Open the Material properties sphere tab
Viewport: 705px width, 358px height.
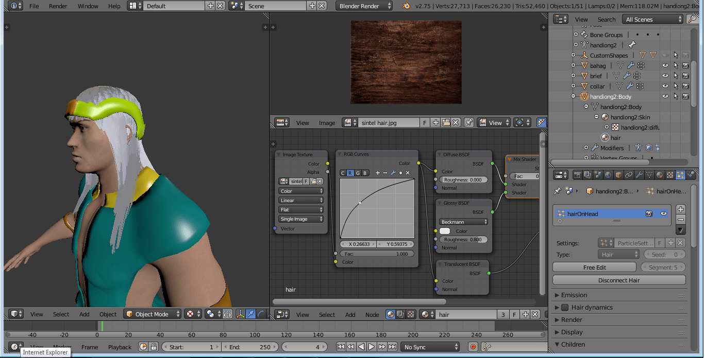coord(660,175)
